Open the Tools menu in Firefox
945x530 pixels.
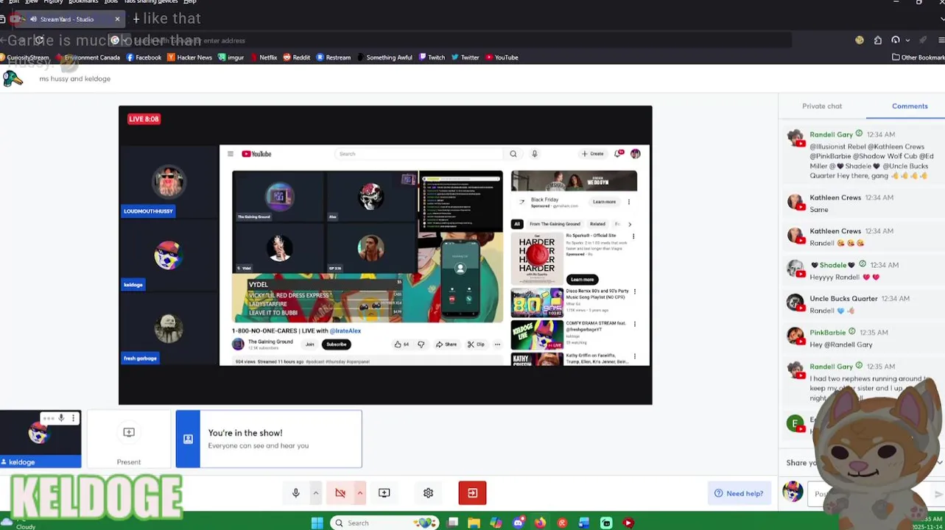coord(110,2)
